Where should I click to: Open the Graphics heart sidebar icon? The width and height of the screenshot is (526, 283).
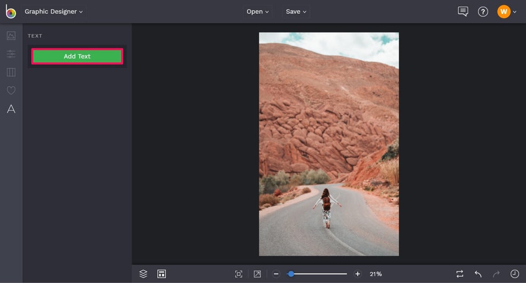click(11, 90)
